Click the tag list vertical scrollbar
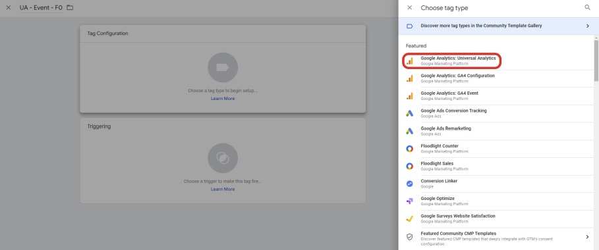This screenshot has height=250, width=599. click(596, 59)
